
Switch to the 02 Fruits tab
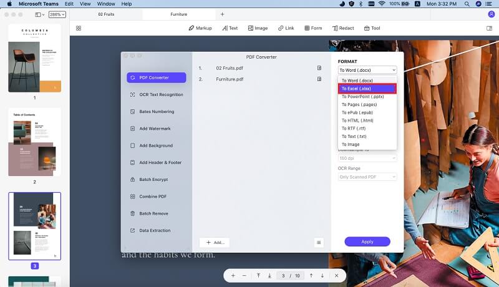pyautogui.click(x=106, y=14)
